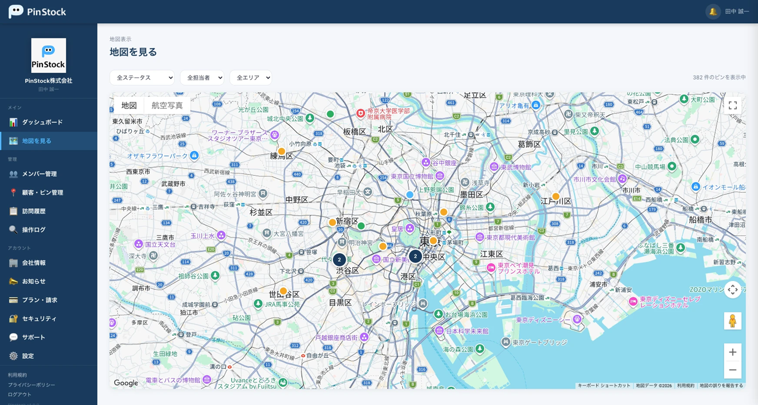Click the 設定 gear icon
This screenshot has height=405, width=758.
[13, 356]
